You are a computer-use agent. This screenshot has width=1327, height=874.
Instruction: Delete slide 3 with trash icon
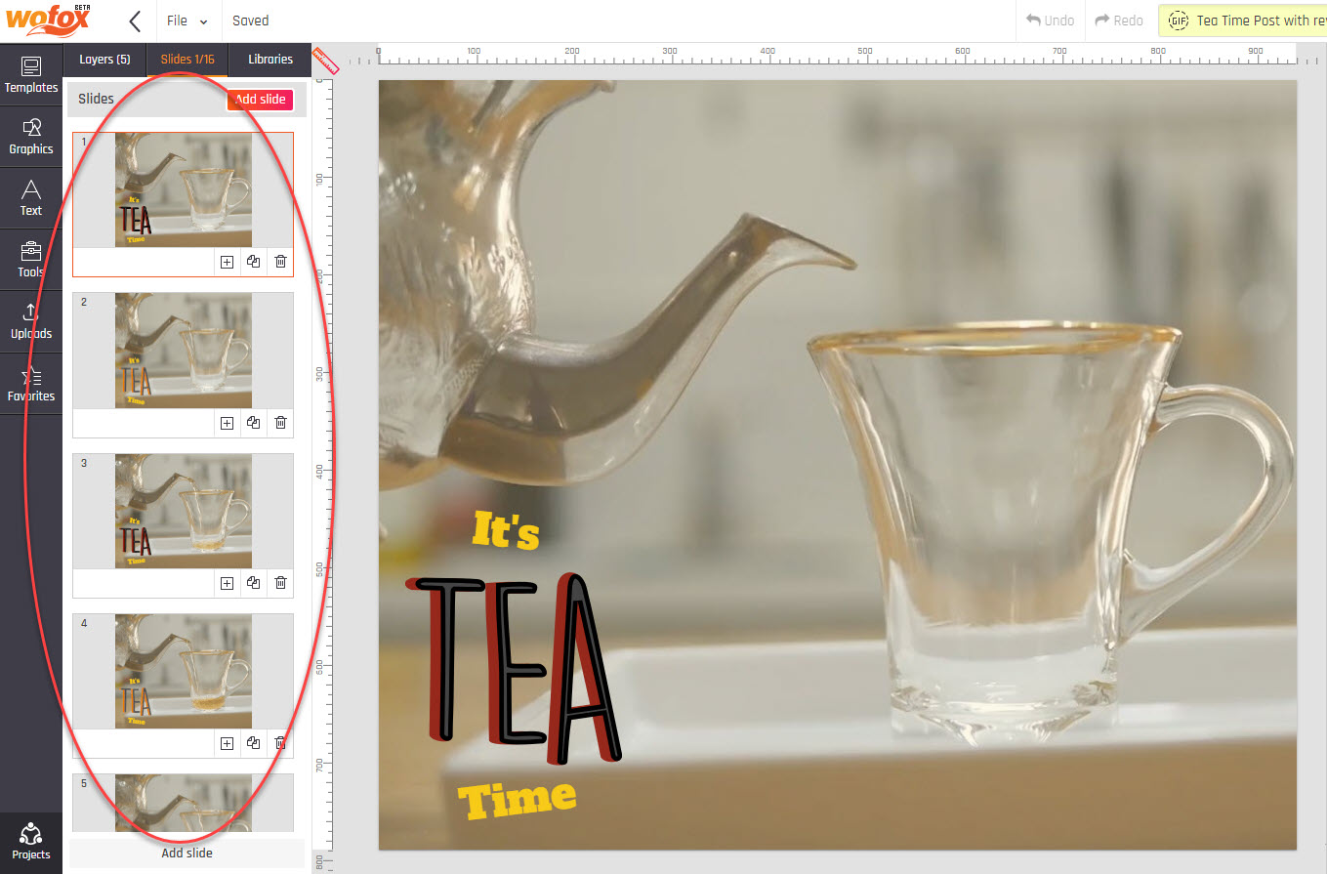[x=280, y=583]
